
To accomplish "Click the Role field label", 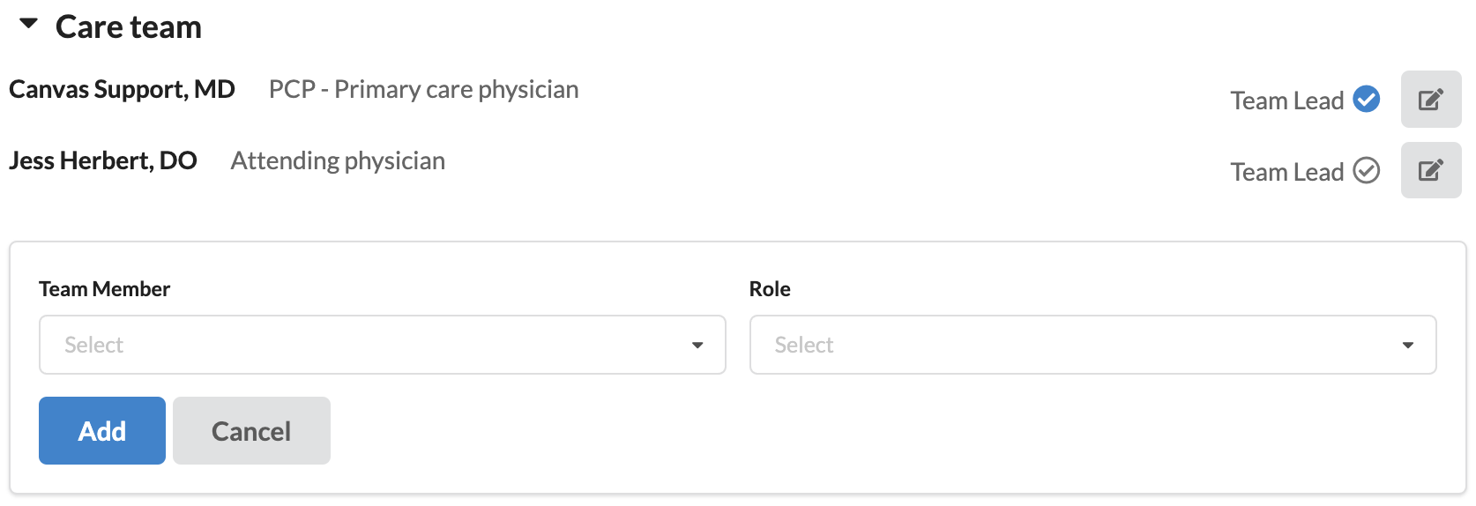I will point(769,289).
